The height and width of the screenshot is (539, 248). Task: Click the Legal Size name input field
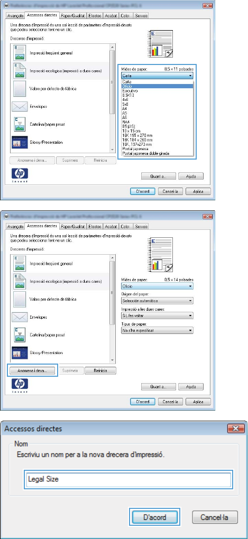click(x=128, y=479)
